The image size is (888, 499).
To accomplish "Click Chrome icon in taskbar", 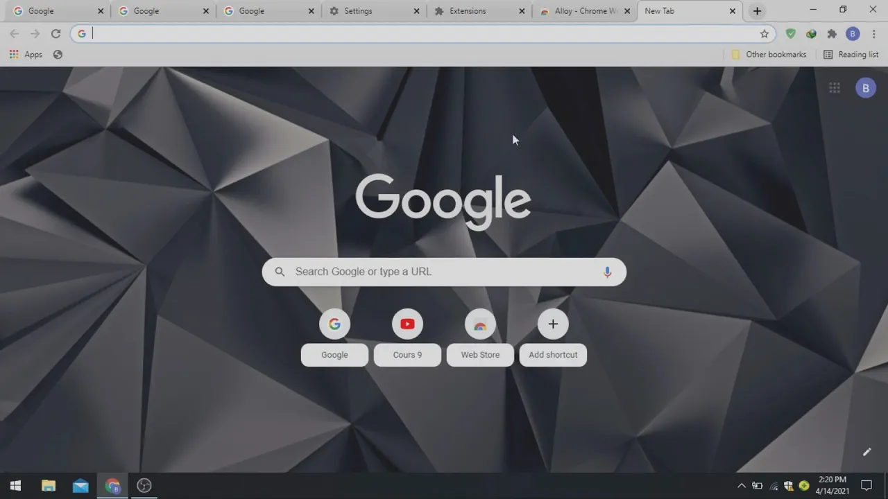I will 112,485.
